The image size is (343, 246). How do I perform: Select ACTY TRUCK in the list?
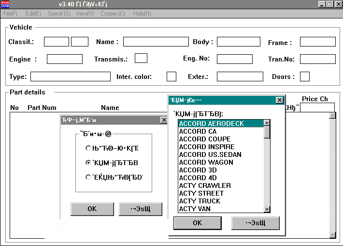point(221,201)
